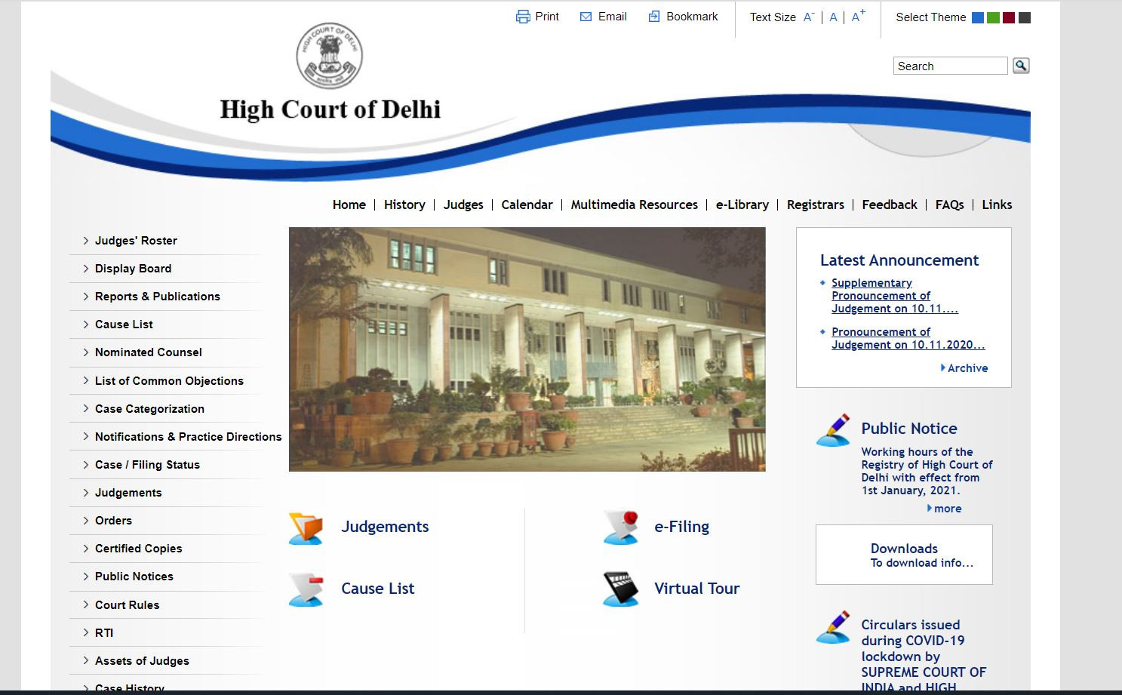Click the Print icon in top bar
Image resolution: width=1122 pixels, height=695 pixels.
pos(523,17)
